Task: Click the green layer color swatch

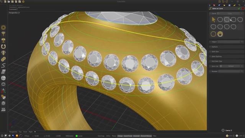Action: click(77, 136)
